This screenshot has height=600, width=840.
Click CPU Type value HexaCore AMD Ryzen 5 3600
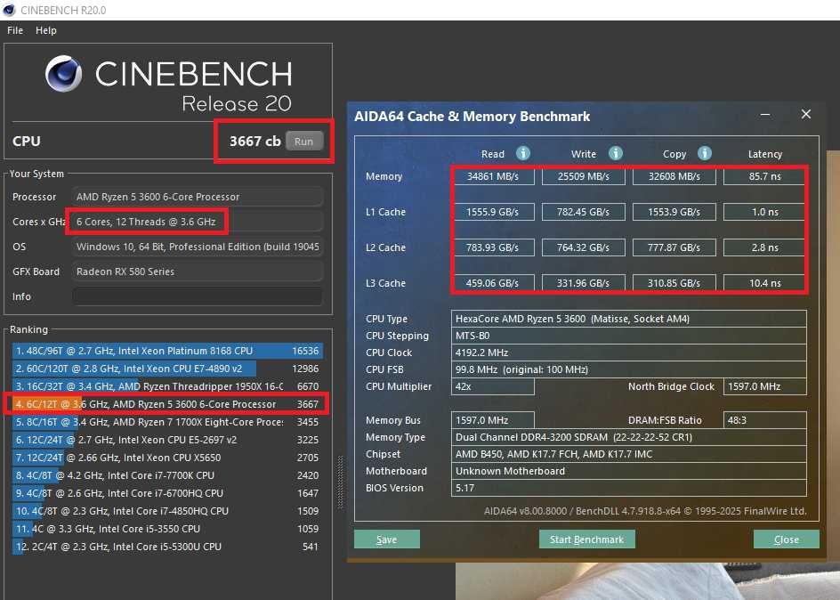[629, 319]
